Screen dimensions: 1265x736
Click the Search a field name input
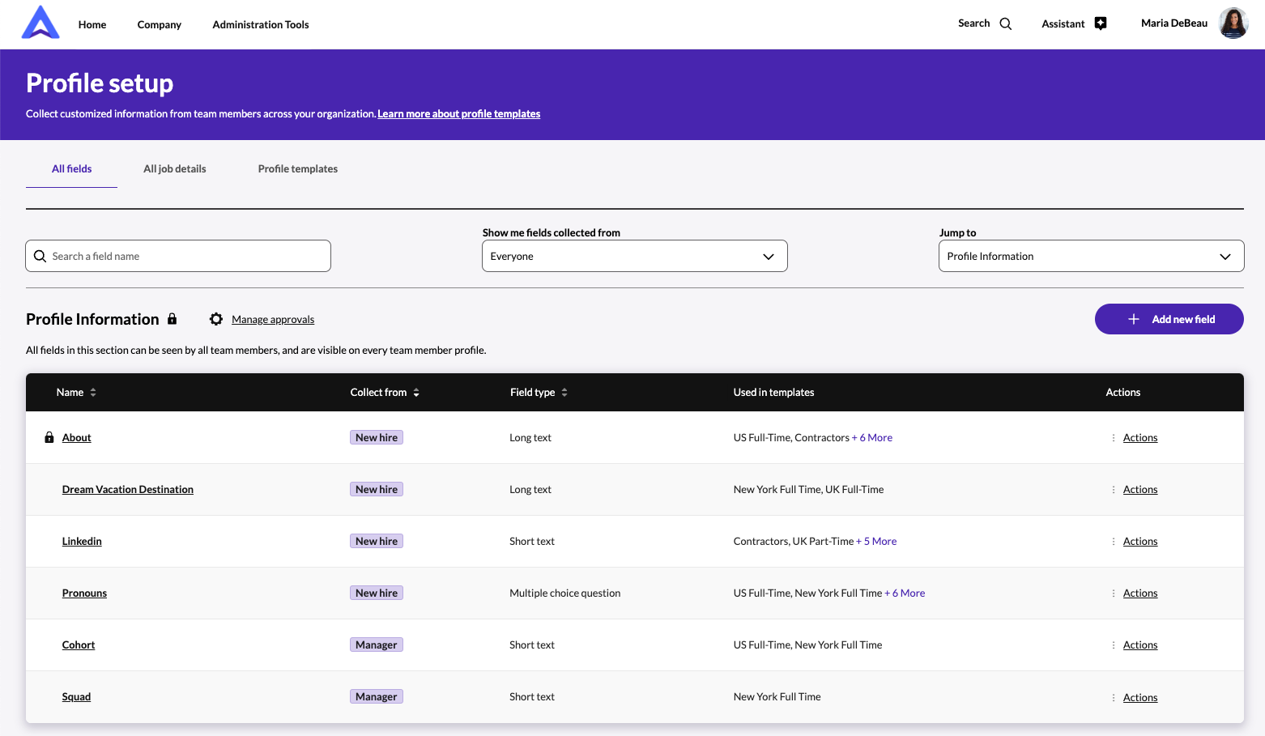(178, 256)
